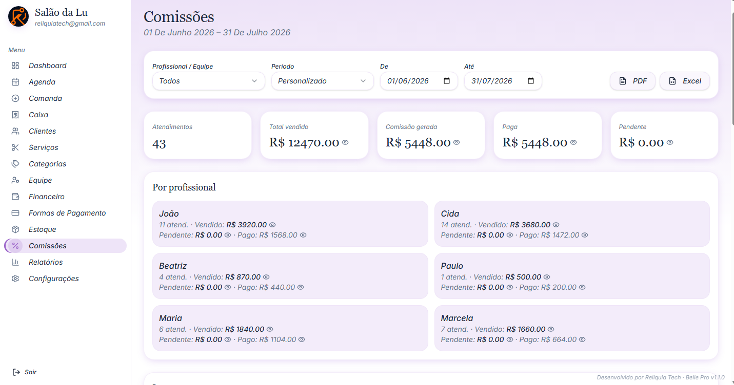Open the Dashboard menu item
734x385 pixels.
pyautogui.click(x=65, y=66)
